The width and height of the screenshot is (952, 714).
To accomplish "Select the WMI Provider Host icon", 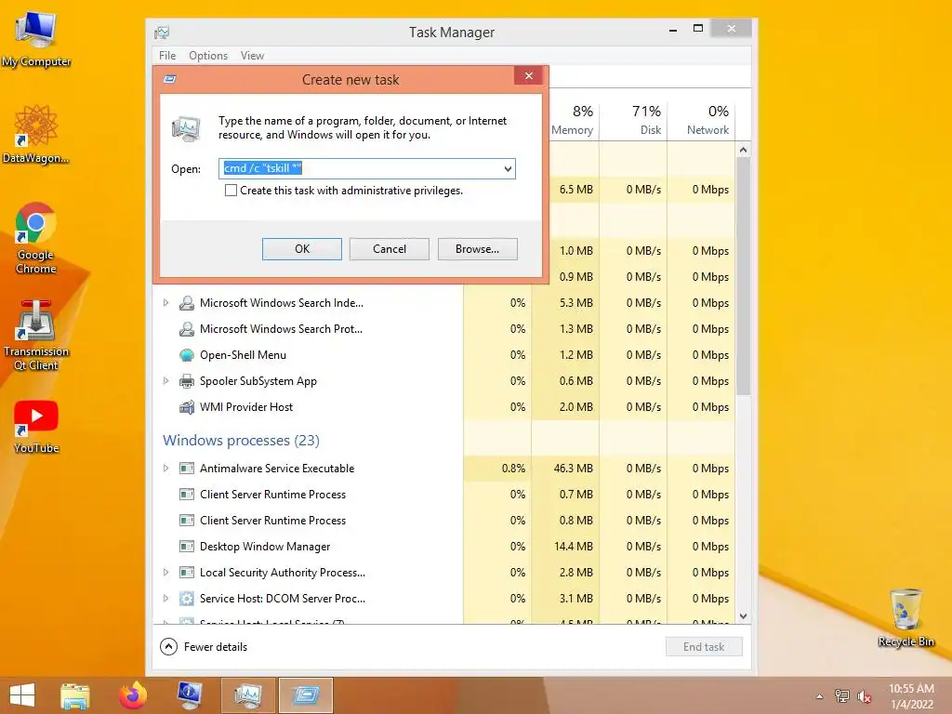I will coord(187,407).
